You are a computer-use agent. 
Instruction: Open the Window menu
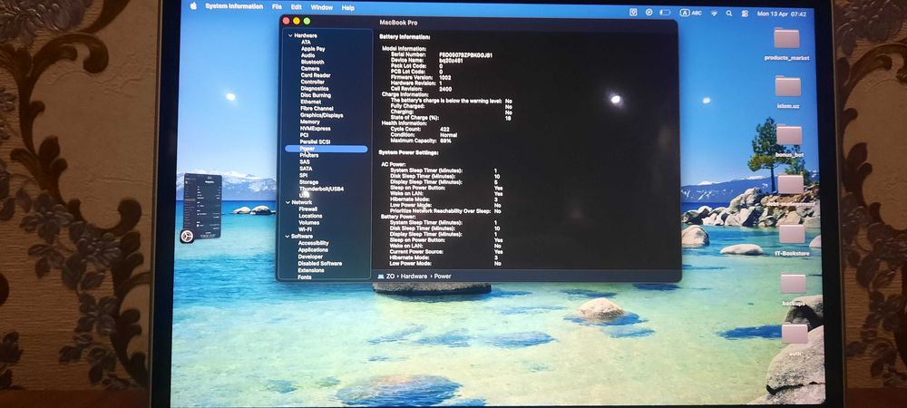pyautogui.click(x=322, y=7)
